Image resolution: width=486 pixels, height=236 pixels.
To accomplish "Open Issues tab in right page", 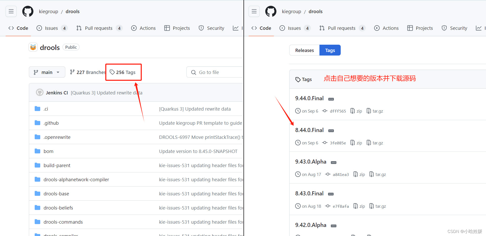I will (x=295, y=28).
